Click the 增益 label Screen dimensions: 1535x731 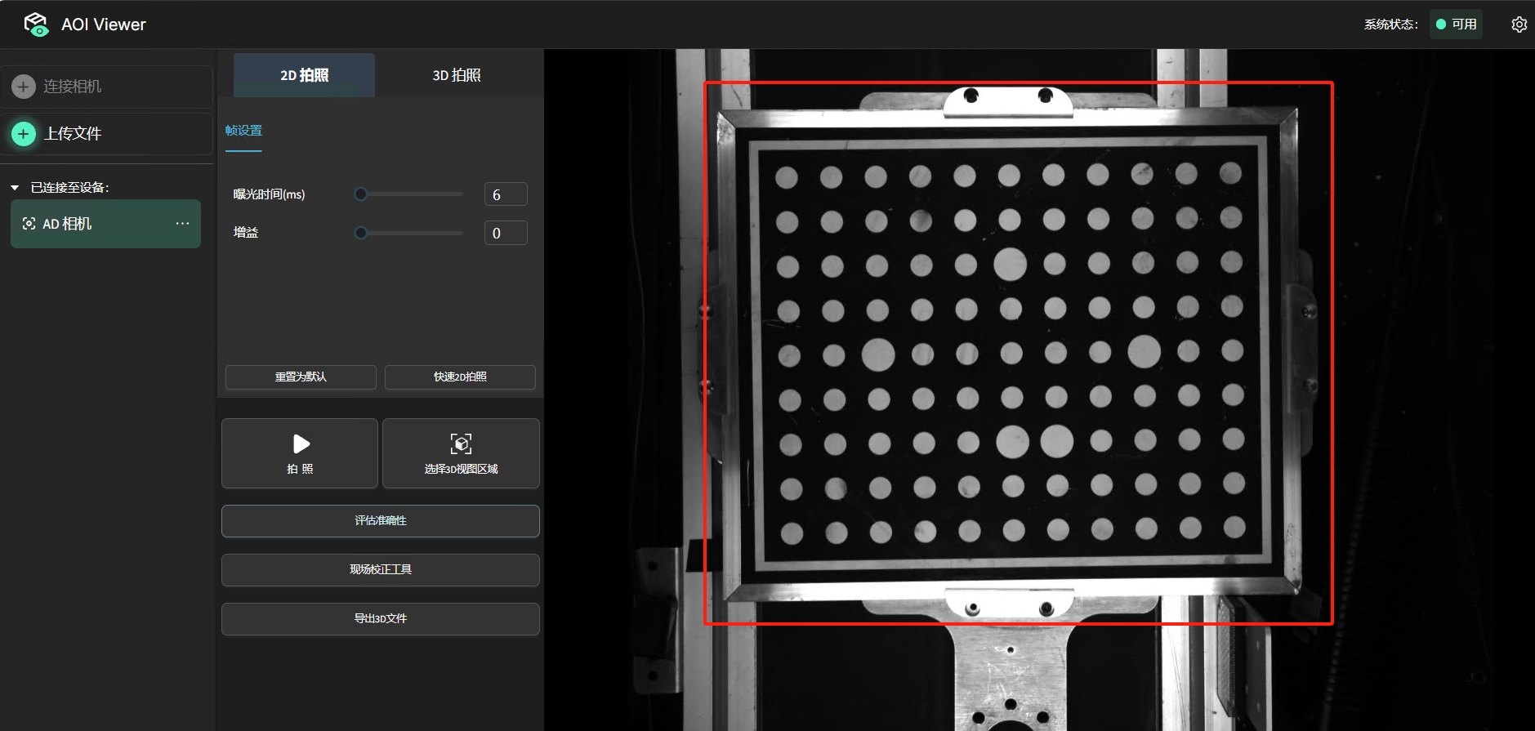pos(246,233)
